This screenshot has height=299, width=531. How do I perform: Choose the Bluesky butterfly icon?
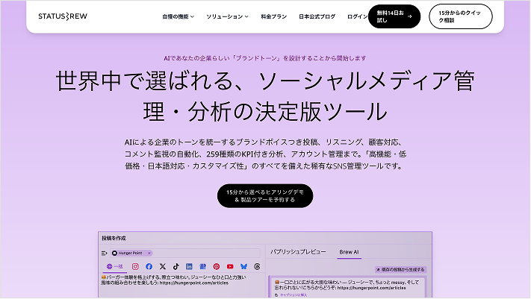[243, 266]
